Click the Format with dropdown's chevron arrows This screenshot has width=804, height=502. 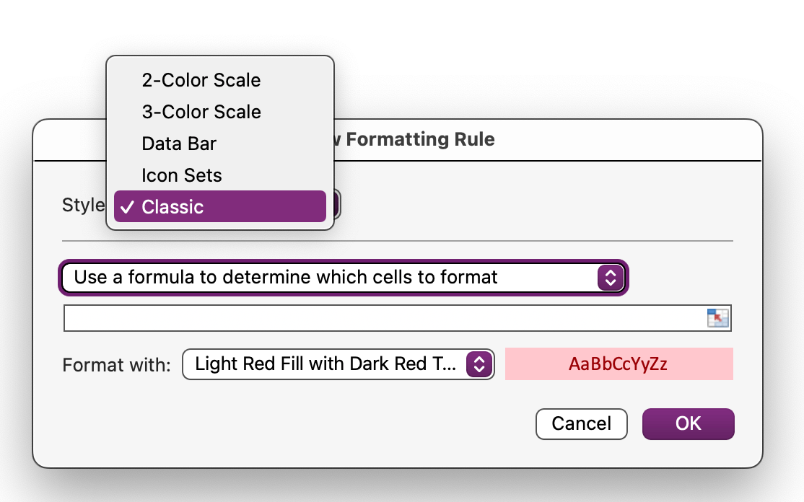point(478,364)
